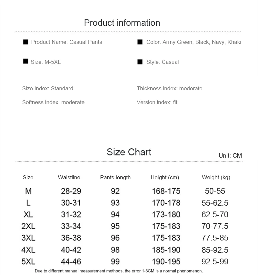Click the 170-178 height value
This screenshot has height=275, width=258.
click(166, 203)
